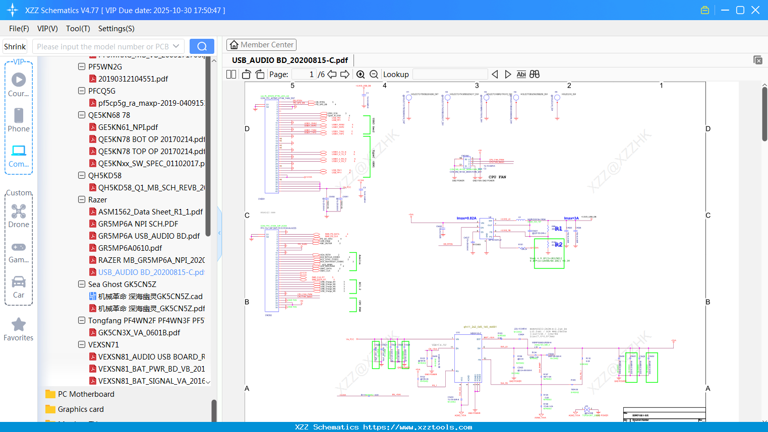Go to the next page arrow
Screen dimensions: 768x432
(345, 75)
